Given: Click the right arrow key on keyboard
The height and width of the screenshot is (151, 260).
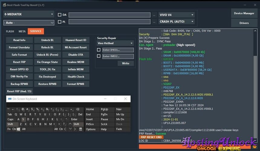Looking at the screenshot, I should tap(75, 129).
